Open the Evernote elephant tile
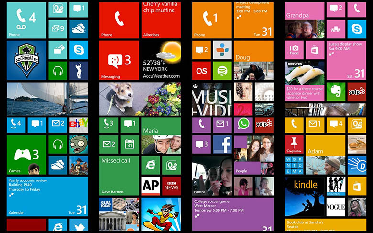Viewport: 373px width, 233px height. point(336,92)
